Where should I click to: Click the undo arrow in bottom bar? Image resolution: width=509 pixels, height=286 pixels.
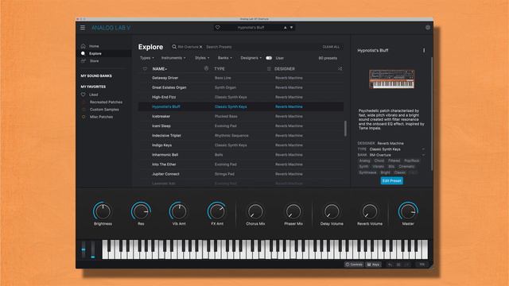click(x=390, y=265)
